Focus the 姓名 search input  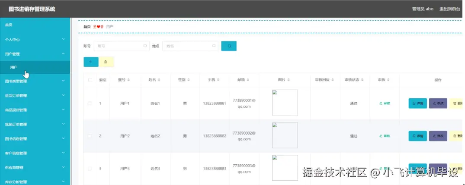click(x=190, y=46)
